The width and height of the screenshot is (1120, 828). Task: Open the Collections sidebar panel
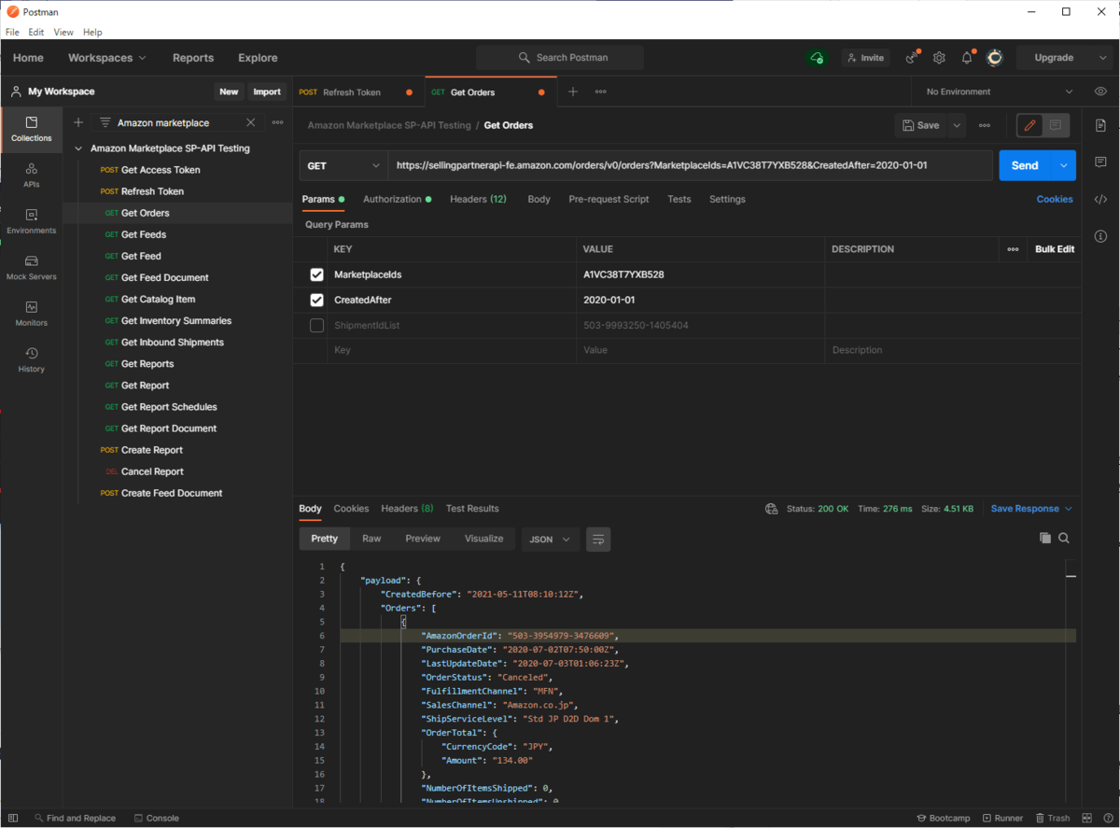(x=31, y=129)
